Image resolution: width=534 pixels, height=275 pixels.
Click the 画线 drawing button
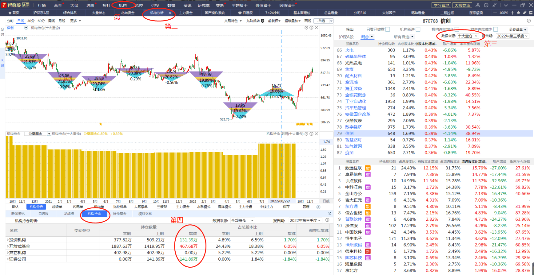pos(308,21)
